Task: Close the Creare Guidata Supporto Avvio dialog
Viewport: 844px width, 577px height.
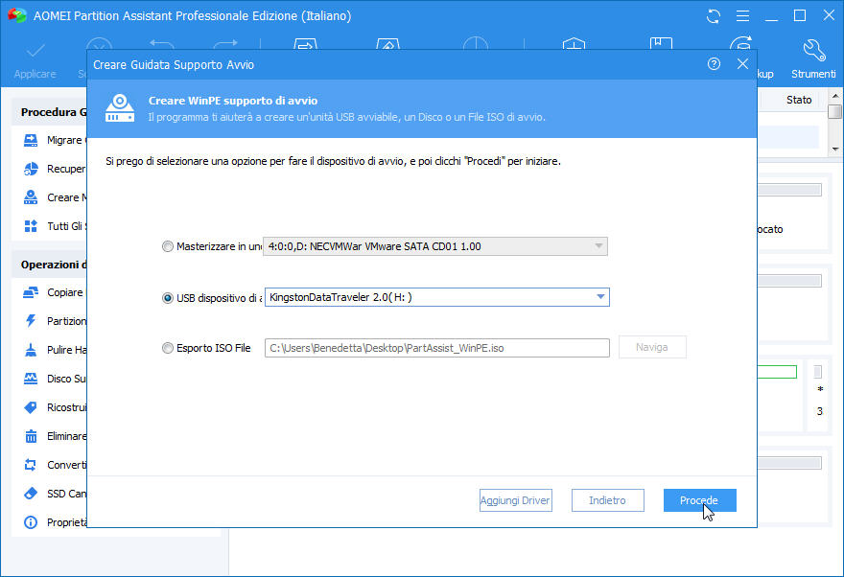Action: (x=742, y=64)
